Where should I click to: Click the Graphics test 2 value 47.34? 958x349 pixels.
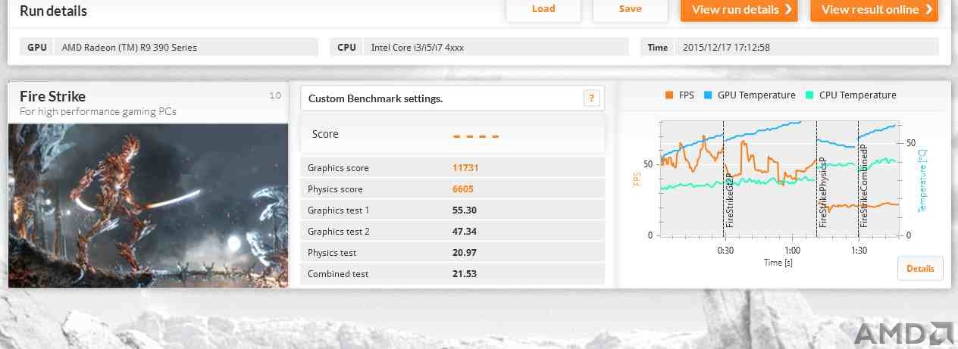pos(465,232)
